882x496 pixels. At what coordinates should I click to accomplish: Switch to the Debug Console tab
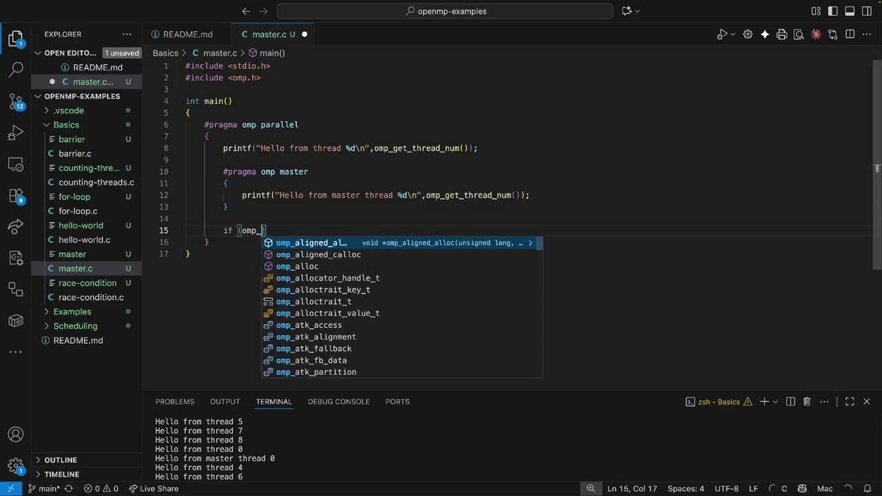click(x=339, y=402)
